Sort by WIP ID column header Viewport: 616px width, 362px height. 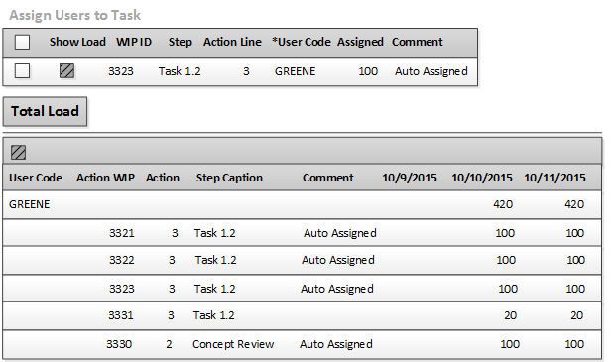tap(134, 42)
